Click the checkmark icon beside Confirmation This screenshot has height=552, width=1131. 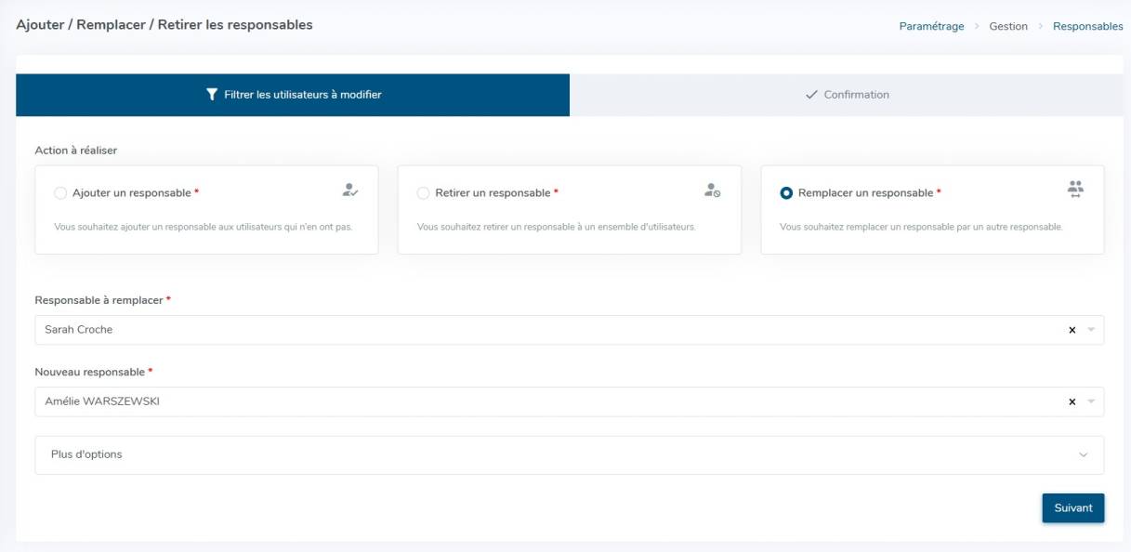(x=811, y=95)
